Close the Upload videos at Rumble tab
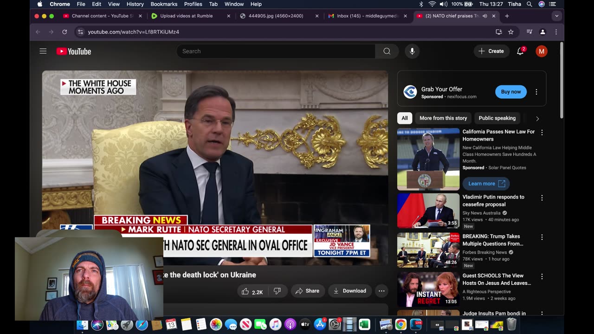Screen dimensions: 594x334 (x=228, y=16)
